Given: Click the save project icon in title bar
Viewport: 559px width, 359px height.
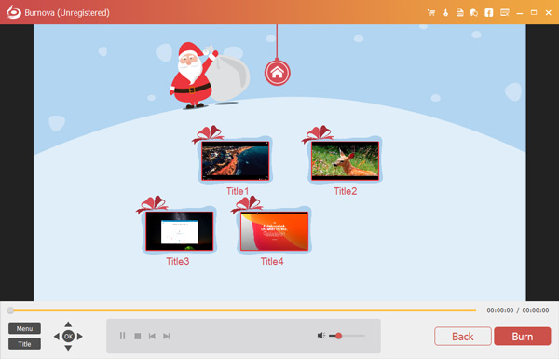Looking at the screenshot, I should click(x=460, y=13).
